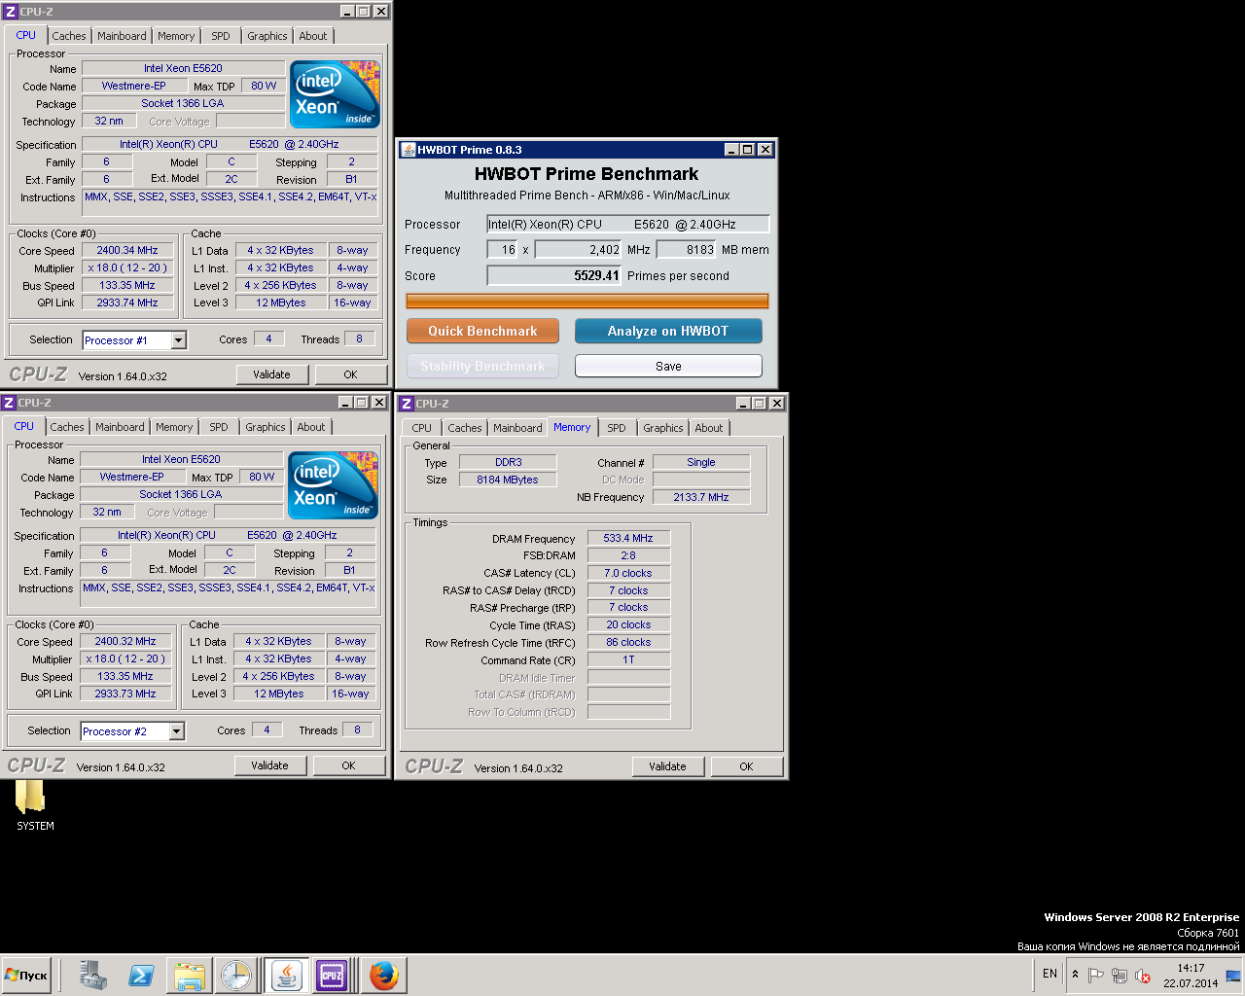
Task: Open SPD tab in Processor #2 CPU-Z
Action: tap(219, 427)
